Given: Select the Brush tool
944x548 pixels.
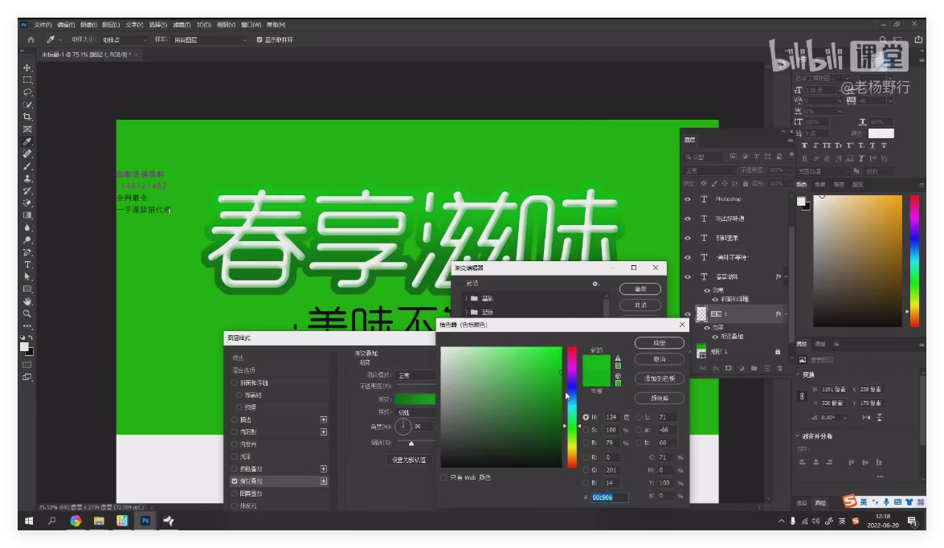Looking at the screenshot, I should (27, 166).
